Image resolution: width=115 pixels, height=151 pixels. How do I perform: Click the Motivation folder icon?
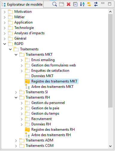click(10, 12)
